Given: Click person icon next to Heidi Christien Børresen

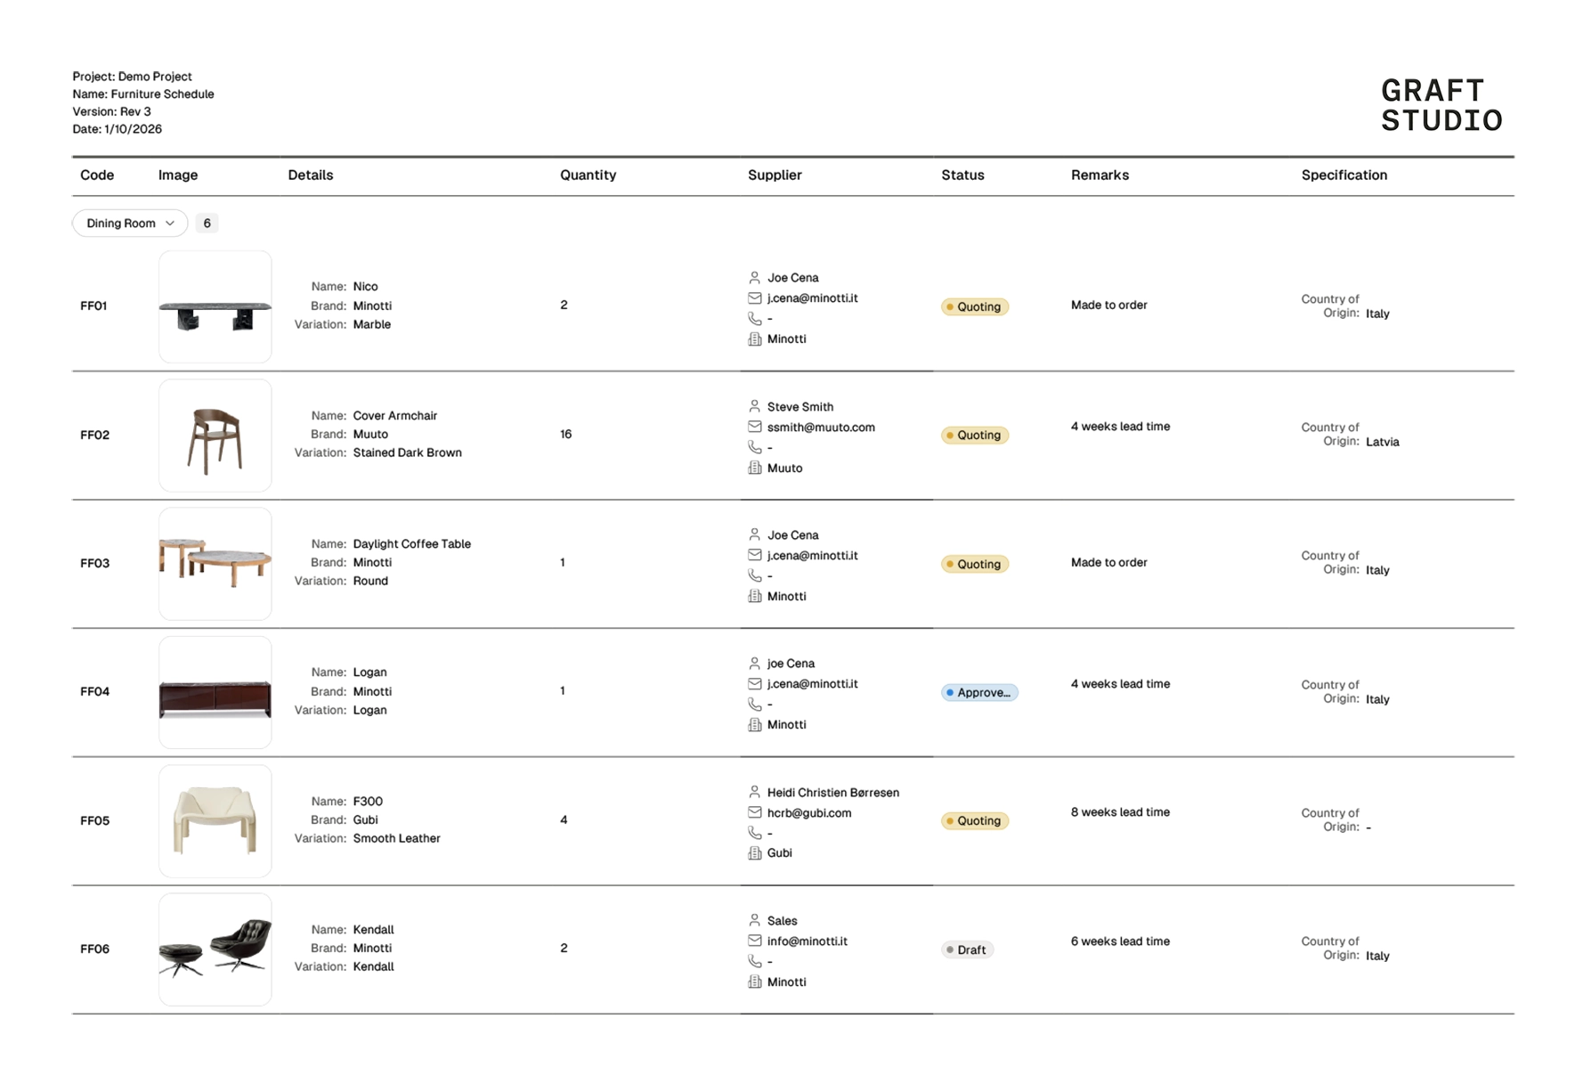Looking at the screenshot, I should coord(754,792).
